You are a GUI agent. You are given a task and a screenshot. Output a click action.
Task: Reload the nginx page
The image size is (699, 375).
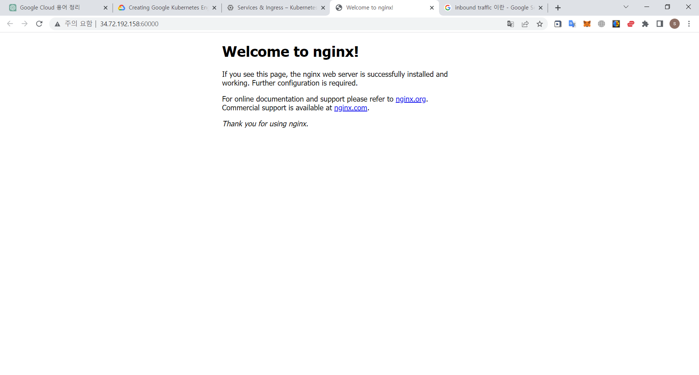[39, 24]
